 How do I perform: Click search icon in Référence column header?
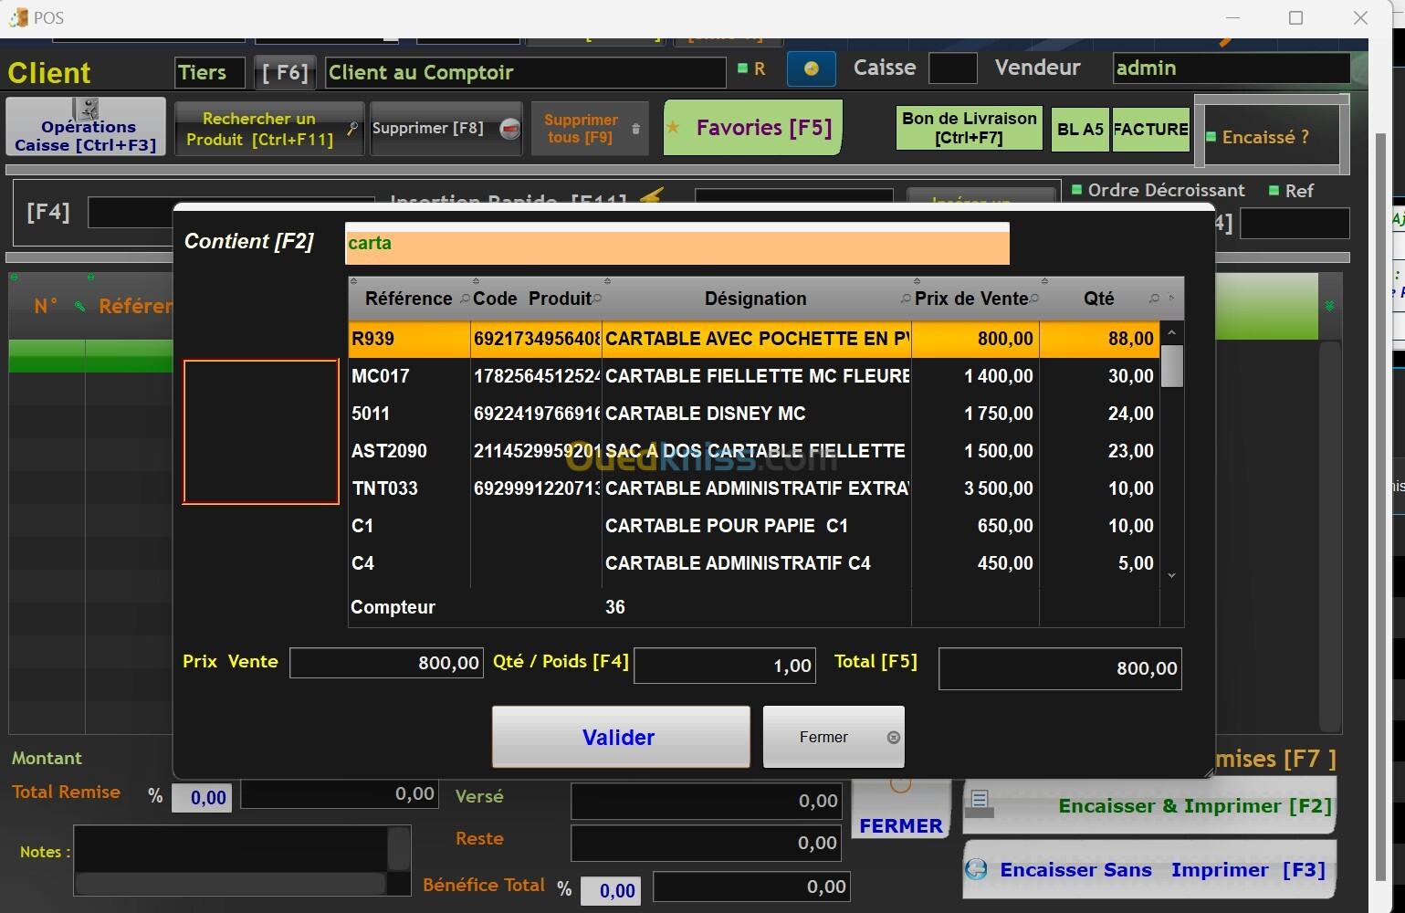(x=464, y=299)
